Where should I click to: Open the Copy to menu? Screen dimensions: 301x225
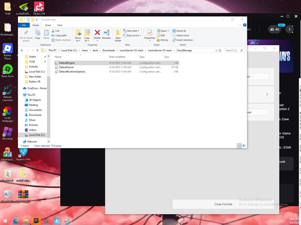tap(87, 35)
